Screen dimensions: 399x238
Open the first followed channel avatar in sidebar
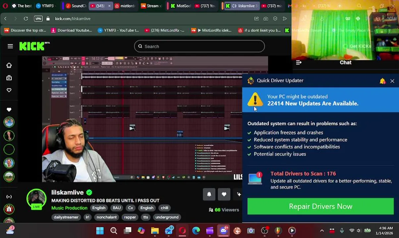pos(9,122)
